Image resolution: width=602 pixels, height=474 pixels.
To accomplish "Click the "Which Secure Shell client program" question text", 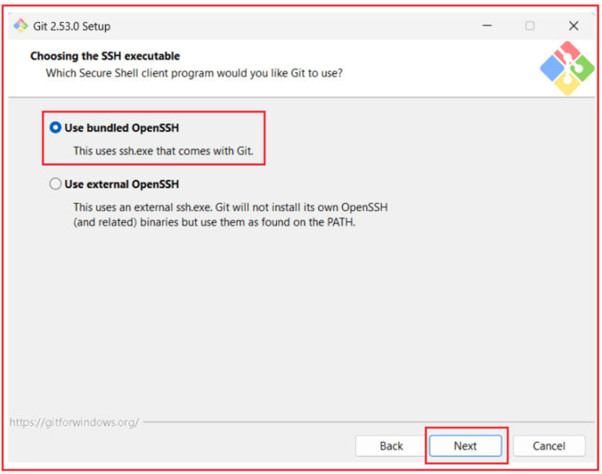I will [194, 73].
